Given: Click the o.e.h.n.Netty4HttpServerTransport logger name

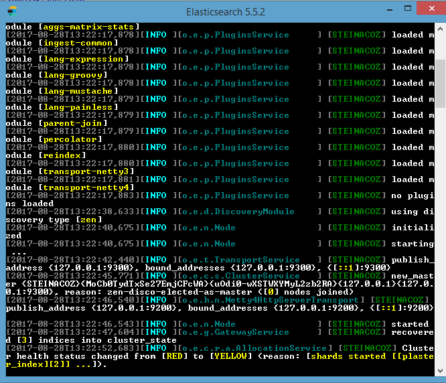Looking at the screenshot, I should [x=271, y=300].
